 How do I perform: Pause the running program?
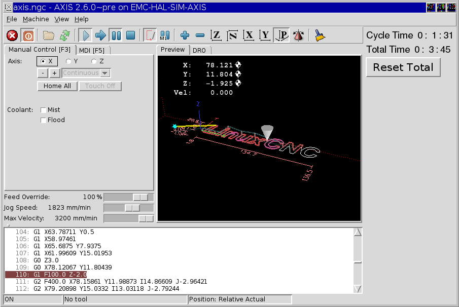click(116, 35)
